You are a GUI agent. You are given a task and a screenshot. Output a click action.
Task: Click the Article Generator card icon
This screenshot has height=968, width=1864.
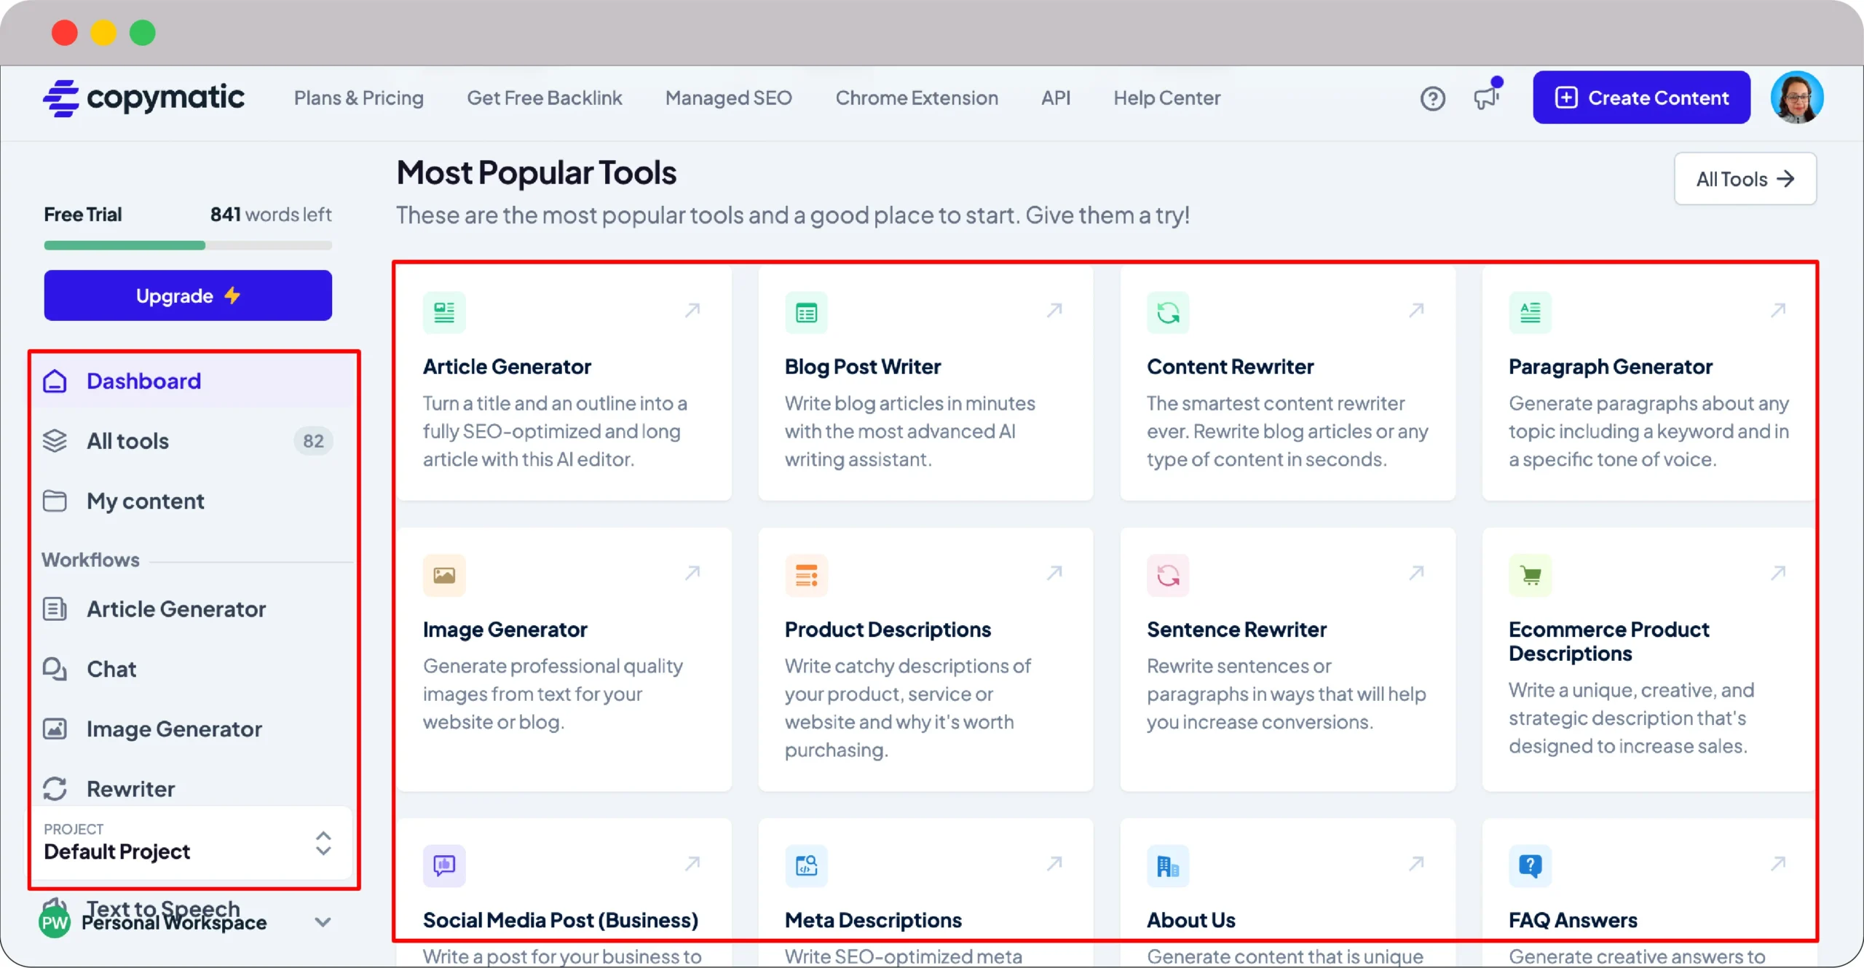444,313
